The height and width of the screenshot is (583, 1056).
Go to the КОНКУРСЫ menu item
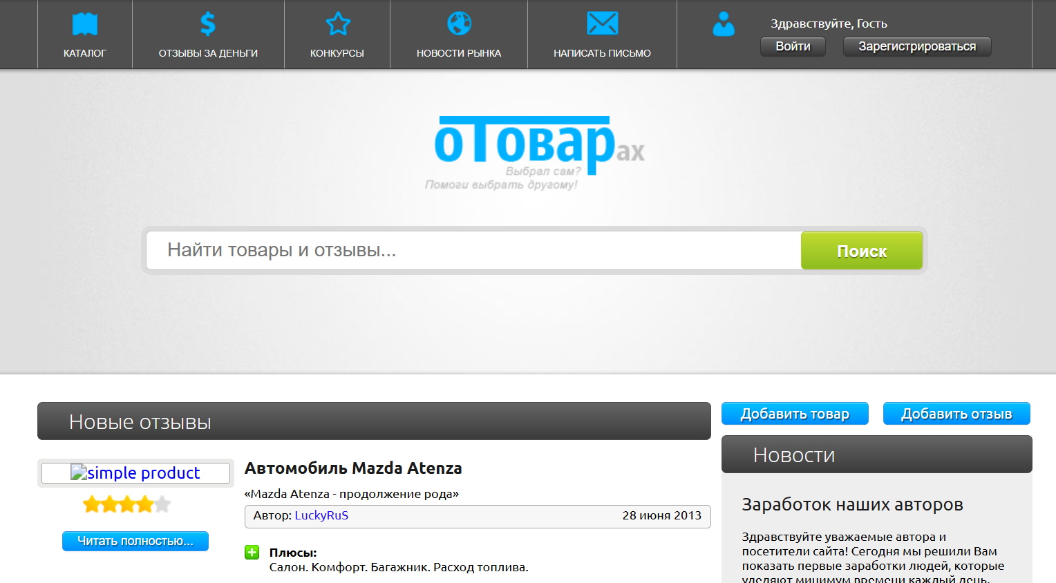coord(337,53)
